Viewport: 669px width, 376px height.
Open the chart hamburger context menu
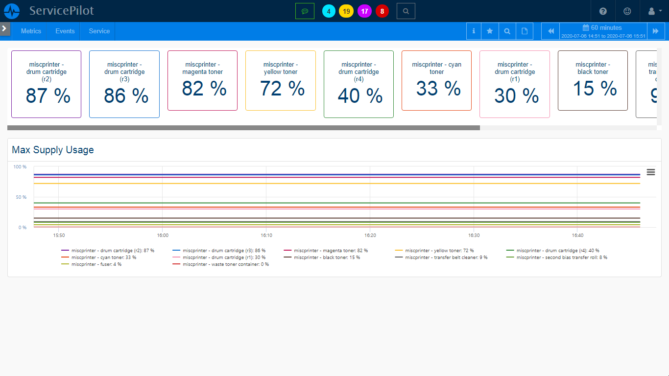(x=651, y=172)
